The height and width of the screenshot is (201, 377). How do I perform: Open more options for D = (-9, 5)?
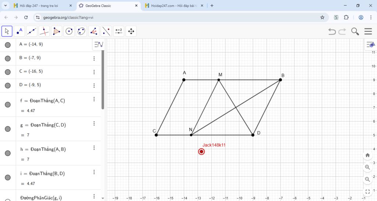[x=94, y=85]
